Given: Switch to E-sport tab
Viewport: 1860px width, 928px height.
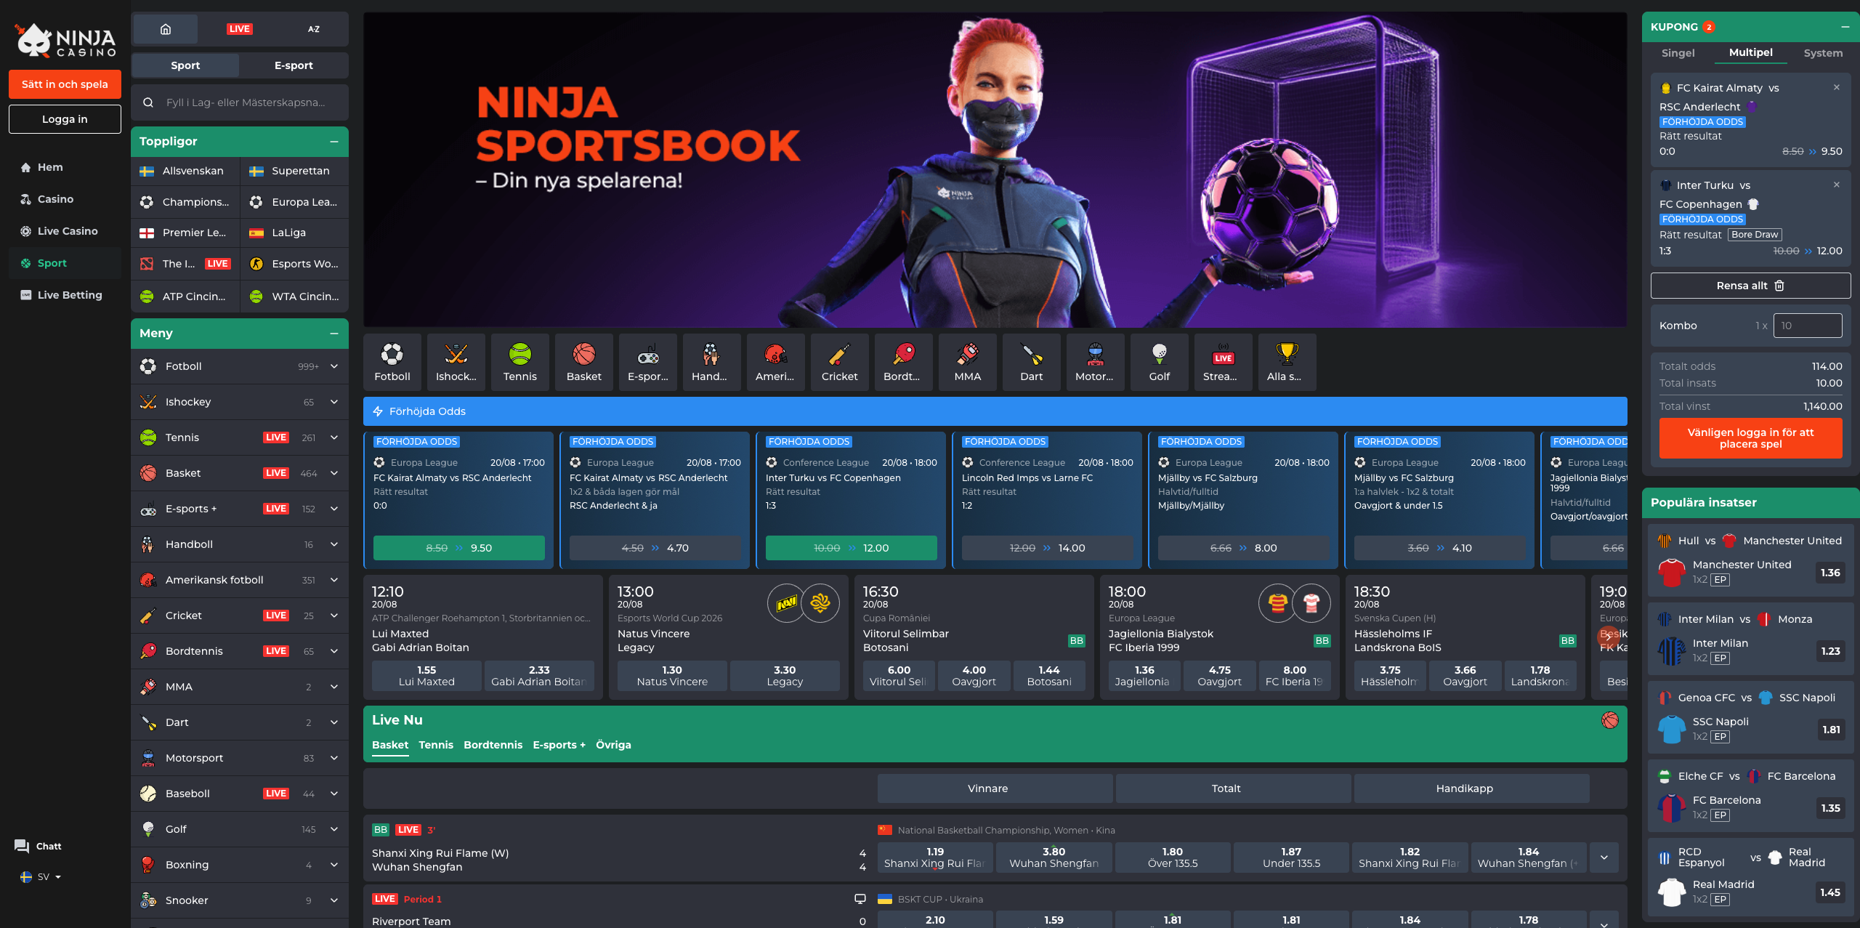Looking at the screenshot, I should 294,65.
